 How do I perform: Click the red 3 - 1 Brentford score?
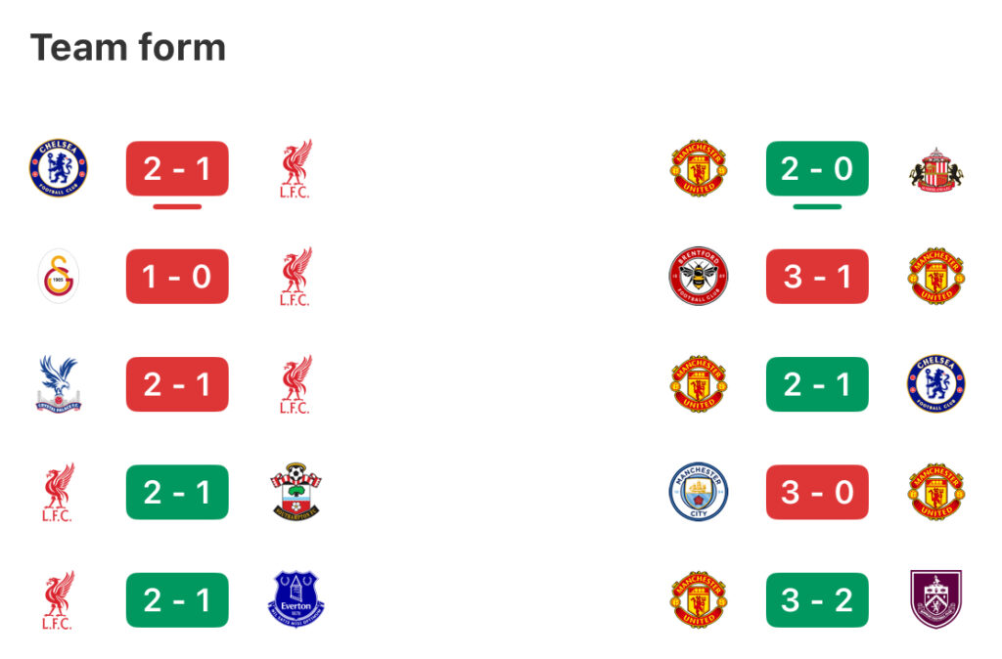(817, 277)
